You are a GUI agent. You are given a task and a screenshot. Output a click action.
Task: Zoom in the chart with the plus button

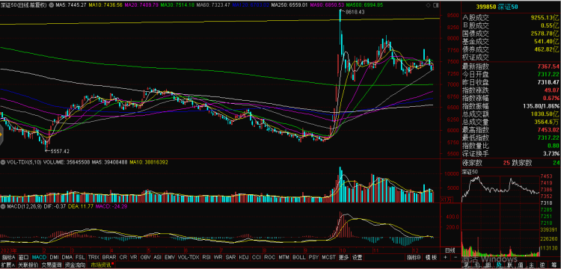(445, 257)
